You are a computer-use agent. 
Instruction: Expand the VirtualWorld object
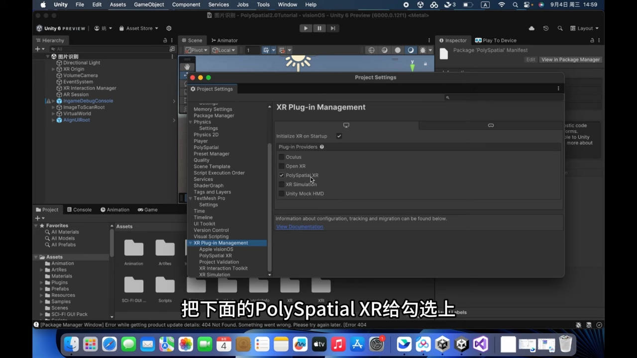coord(53,114)
